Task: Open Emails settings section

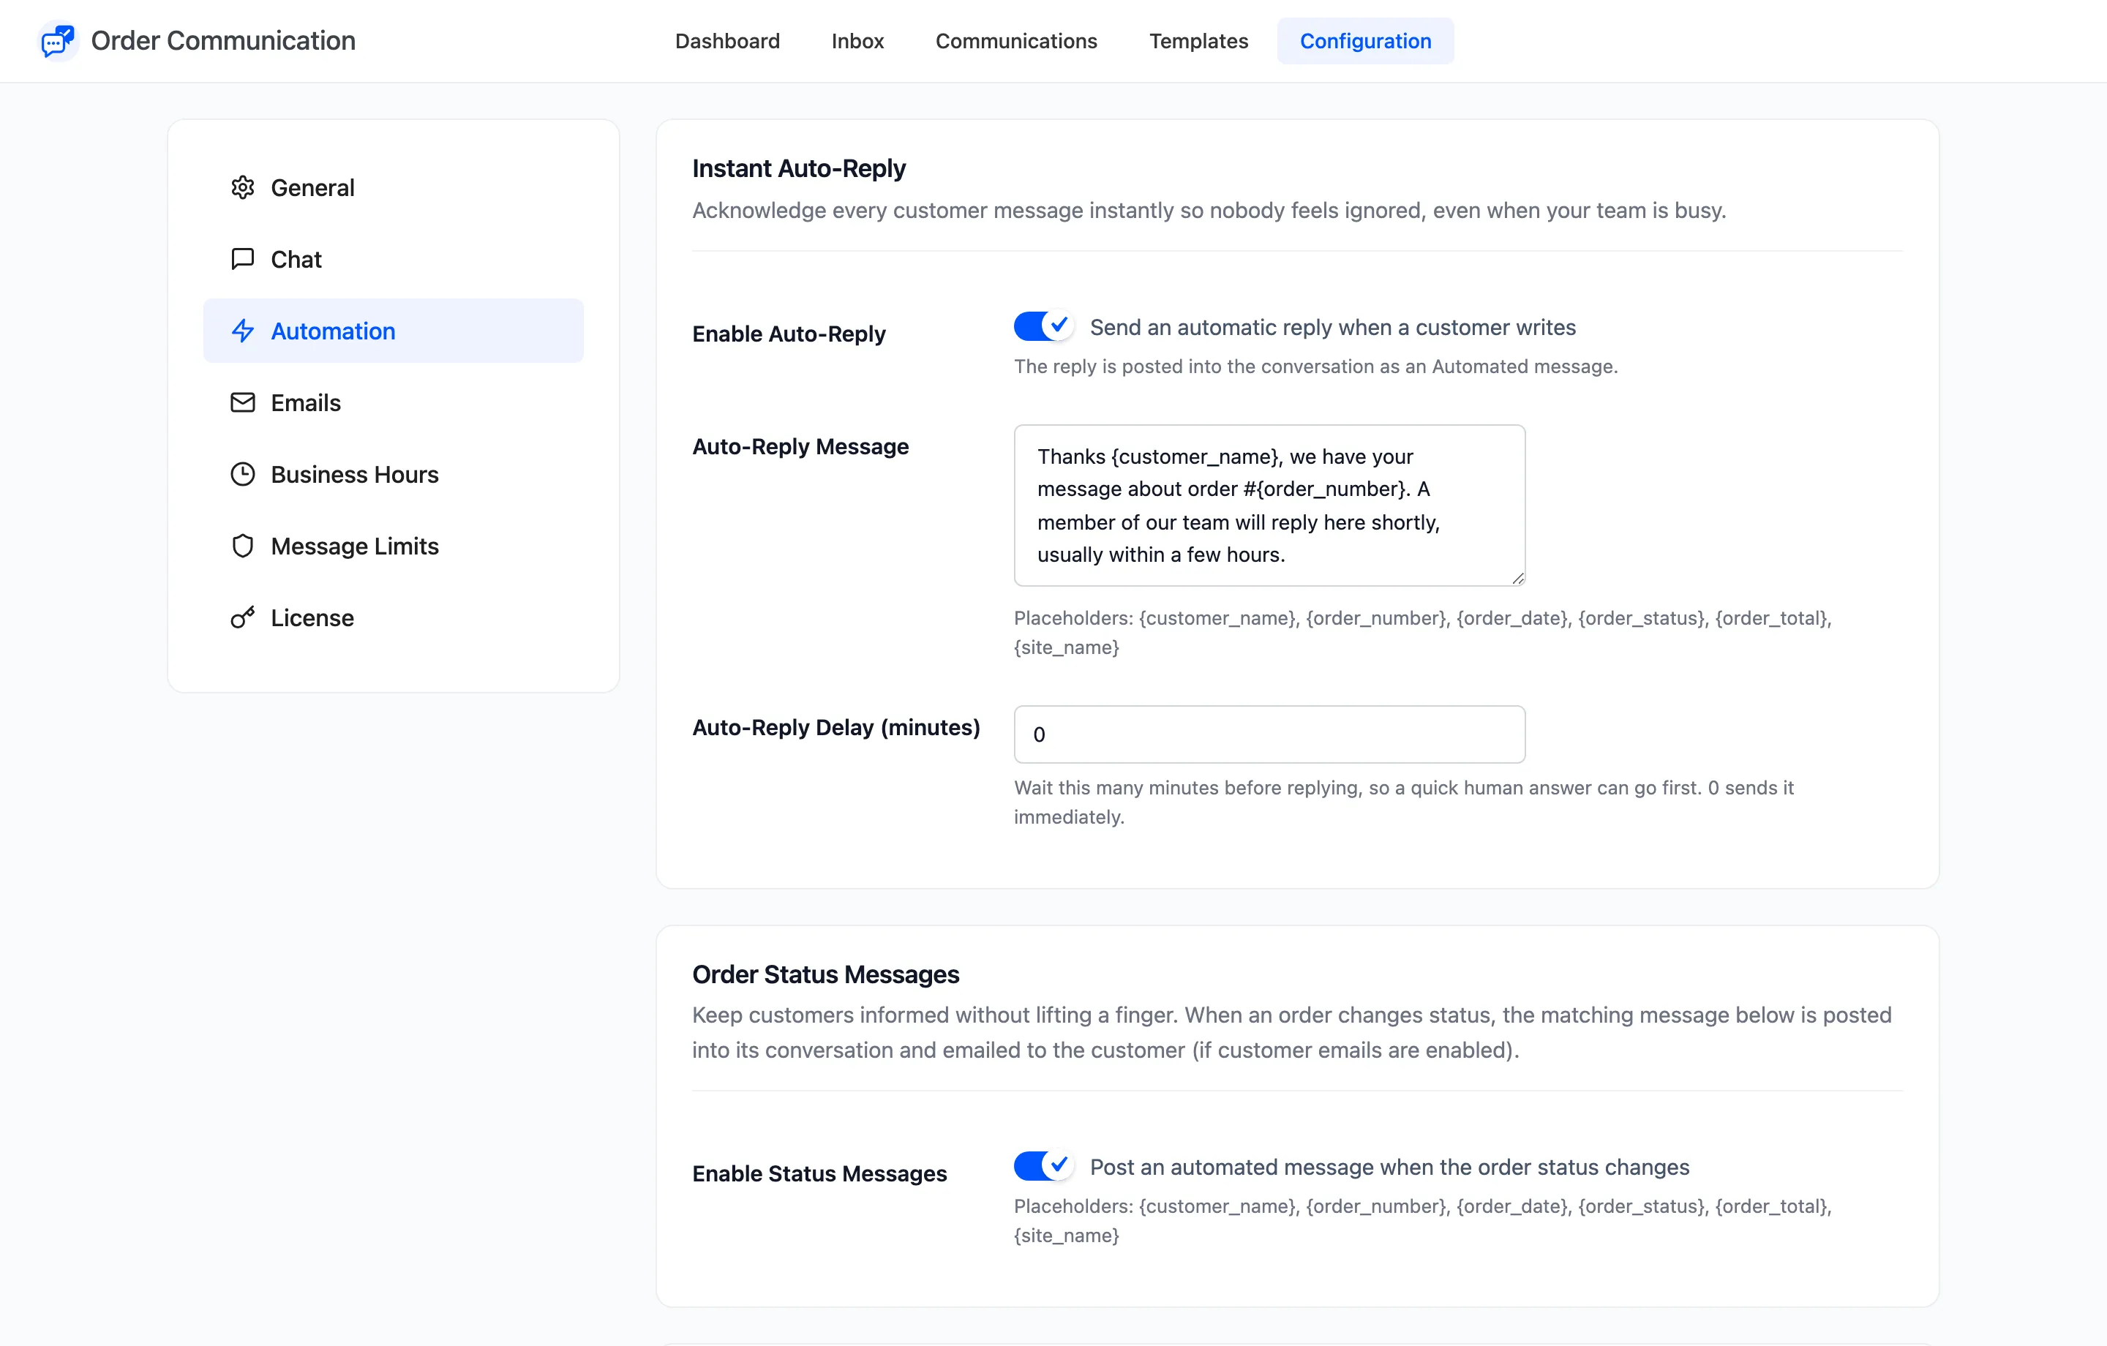Action: (x=393, y=402)
